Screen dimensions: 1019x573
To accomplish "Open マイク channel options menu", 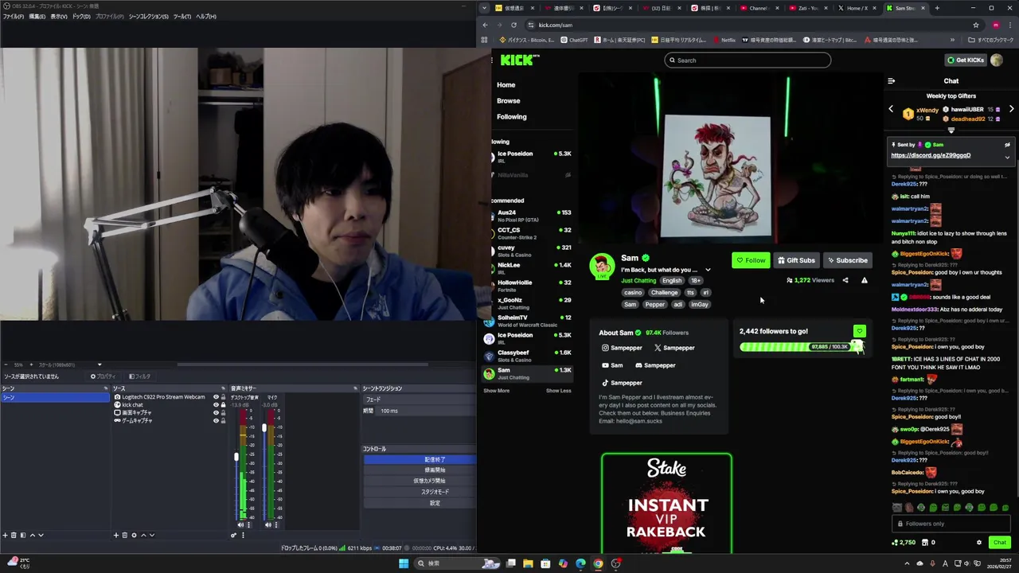I will click(x=276, y=525).
